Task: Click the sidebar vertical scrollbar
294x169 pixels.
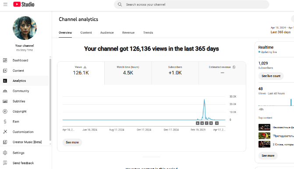Action: (50, 99)
